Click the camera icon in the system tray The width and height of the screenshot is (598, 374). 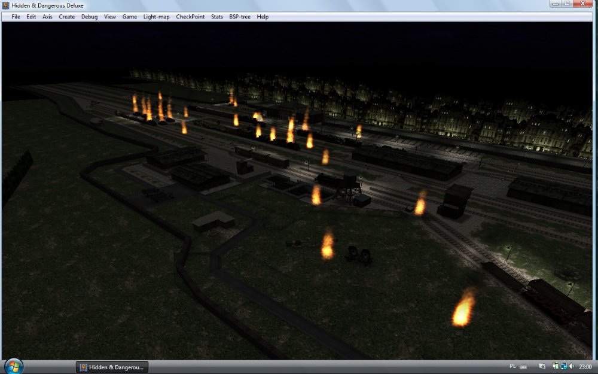(x=542, y=366)
